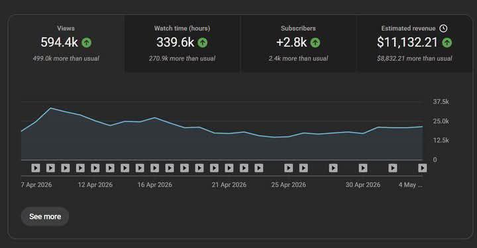This screenshot has height=248, width=477.
Task: Click the +2.8k subscribers value
Action: point(291,42)
